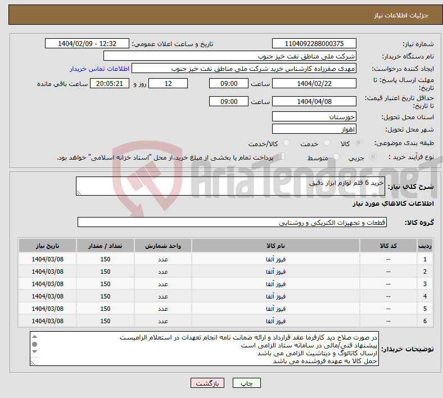Click the price validity hour 09:00 field
The height and width of the screenshot is (398, 443).
point(229,101)
